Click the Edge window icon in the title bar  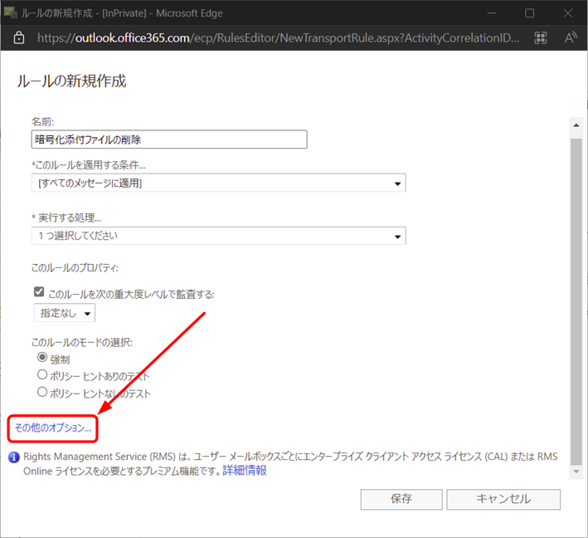10,12
